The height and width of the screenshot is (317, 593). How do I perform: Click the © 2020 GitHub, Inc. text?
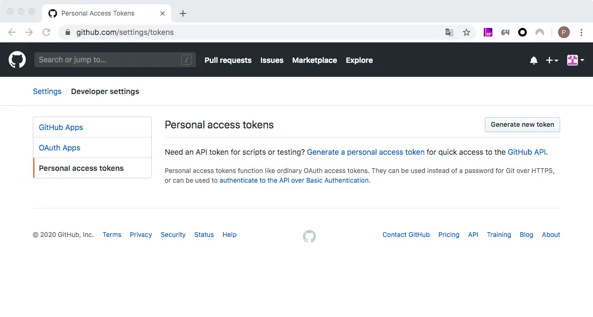pos(63,235)
